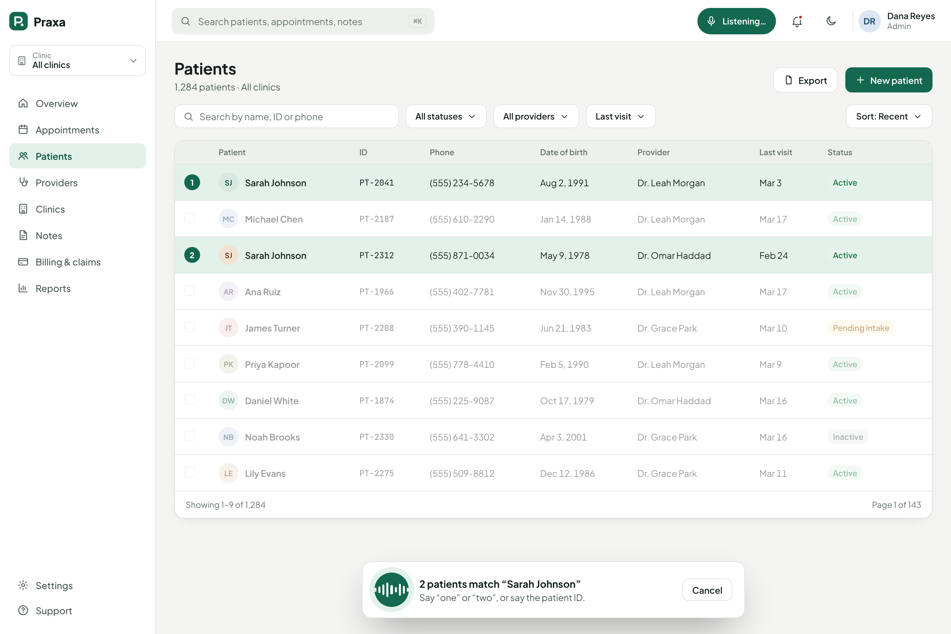Check Noah Brooks' row checkbox
Image resolution: width=951 pixels, height=634 pixels.
click(x=190, y=436)
